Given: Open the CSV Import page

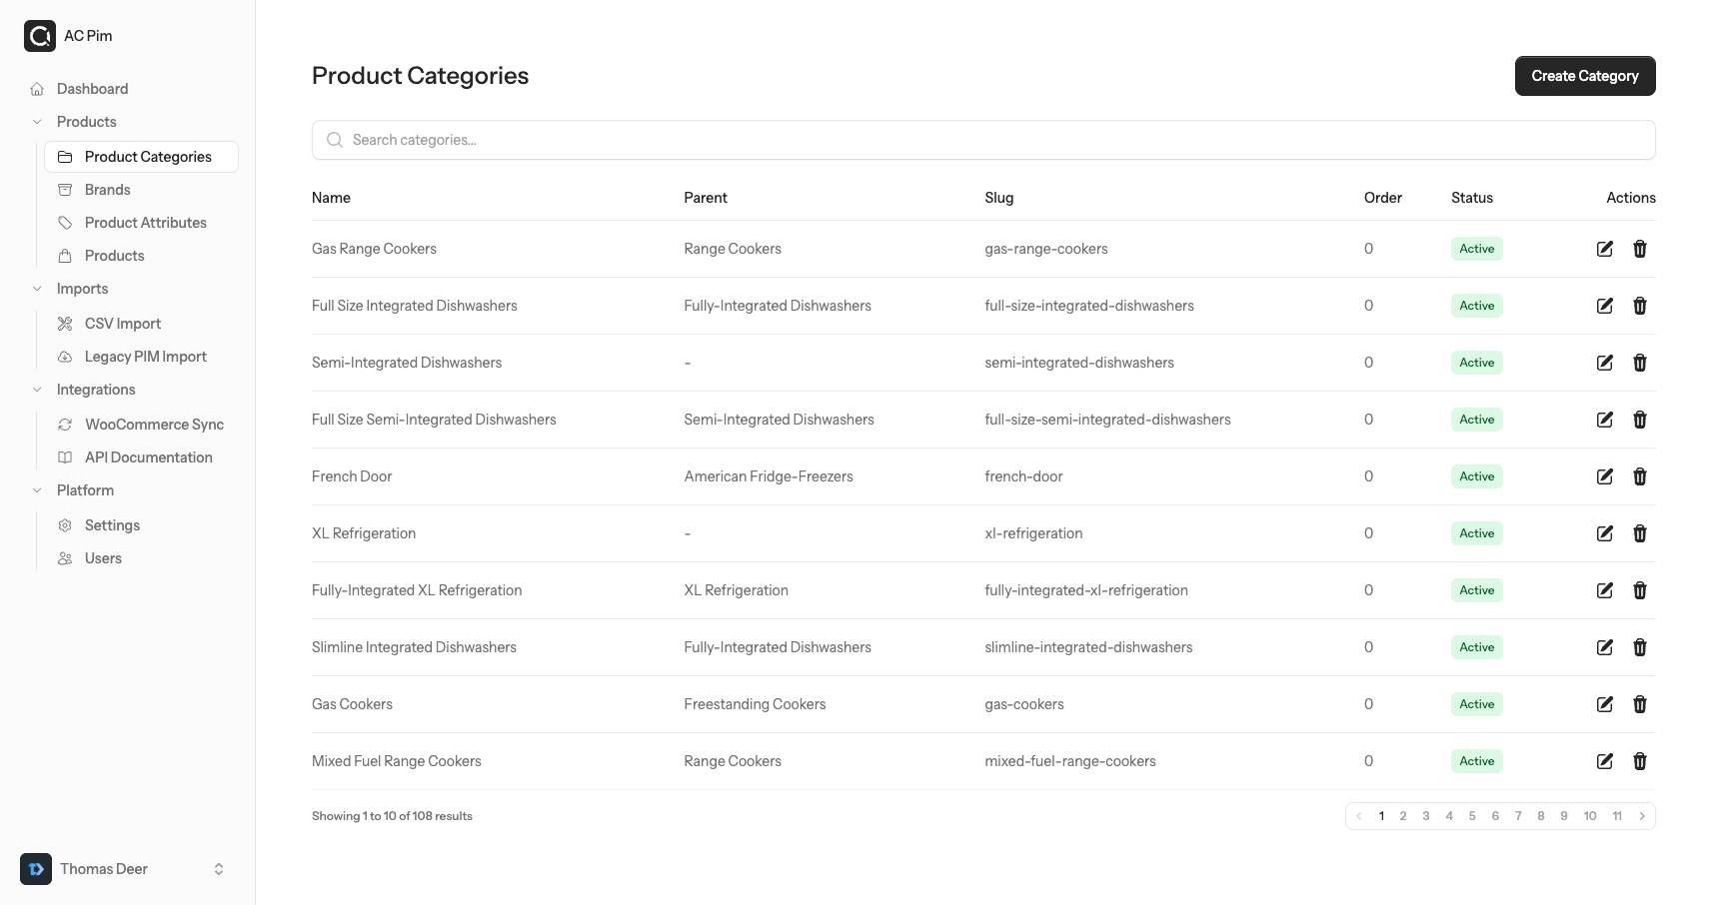Looking at the screenshot, I should tap(122, 324).
